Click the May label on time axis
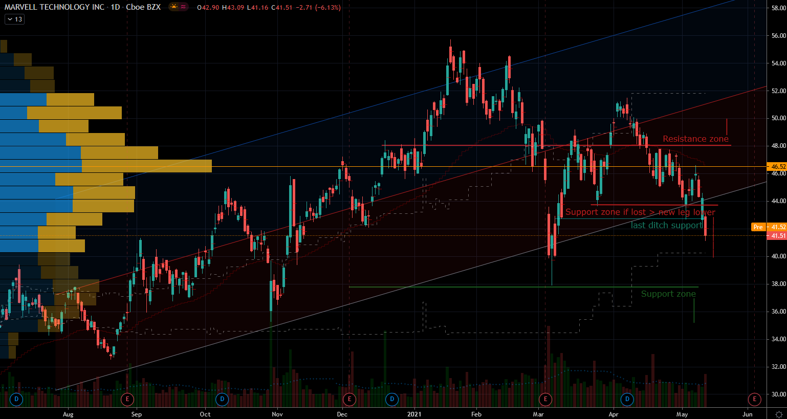Screen dimensions: 787x419 point(682,414)
